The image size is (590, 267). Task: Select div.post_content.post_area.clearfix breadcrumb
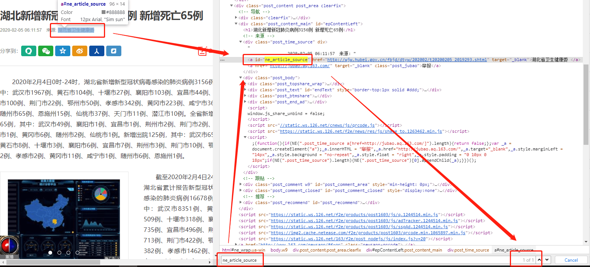coord(327,250)
